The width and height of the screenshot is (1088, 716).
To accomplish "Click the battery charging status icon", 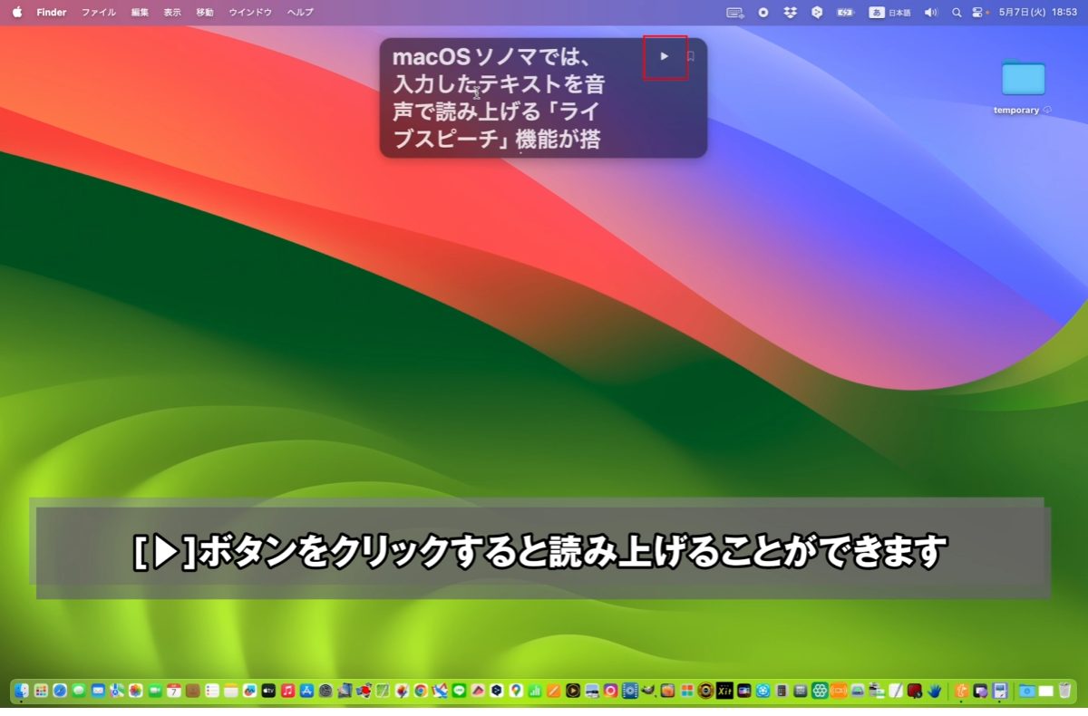I will click(x=845, y=13).
